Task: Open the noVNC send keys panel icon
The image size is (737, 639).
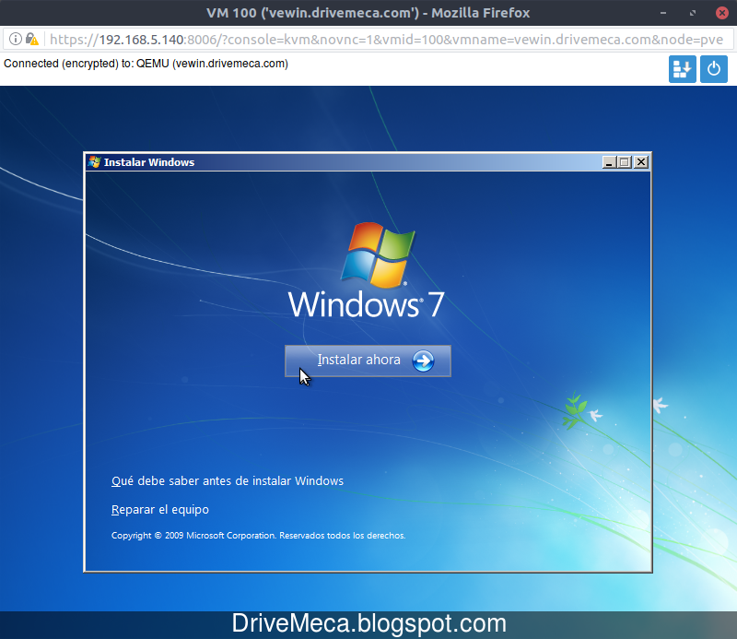Action: point(683,69)
